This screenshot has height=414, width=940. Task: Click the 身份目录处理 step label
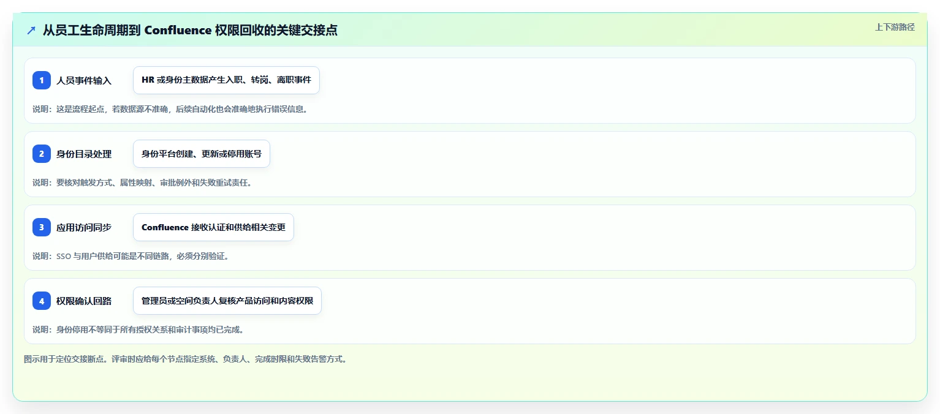pos(84,154)
